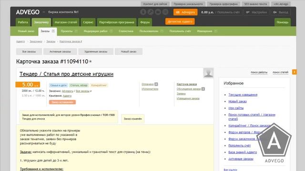The image size is (305, 171).
Task: Open Пополнить счёт in Избранное
Action: coord(239,146)
